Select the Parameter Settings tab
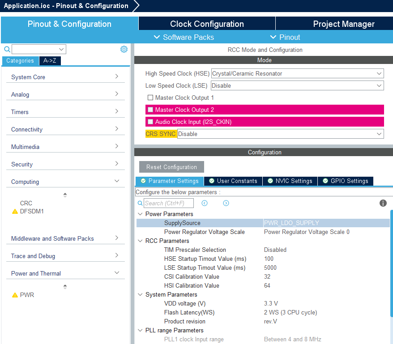The width and height of the screenshot is (393, 344). tap(170, 181)
